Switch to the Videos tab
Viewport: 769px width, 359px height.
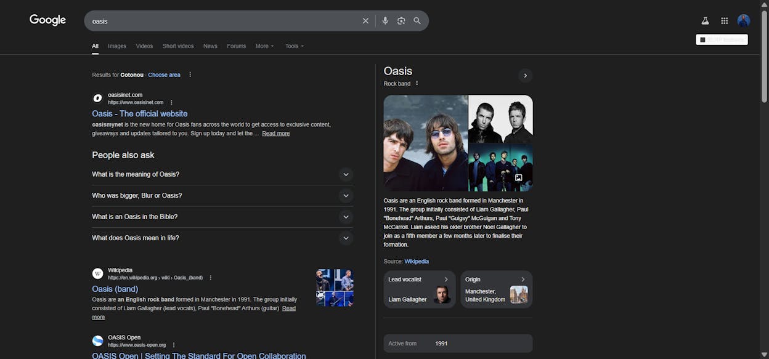point(144,46)
